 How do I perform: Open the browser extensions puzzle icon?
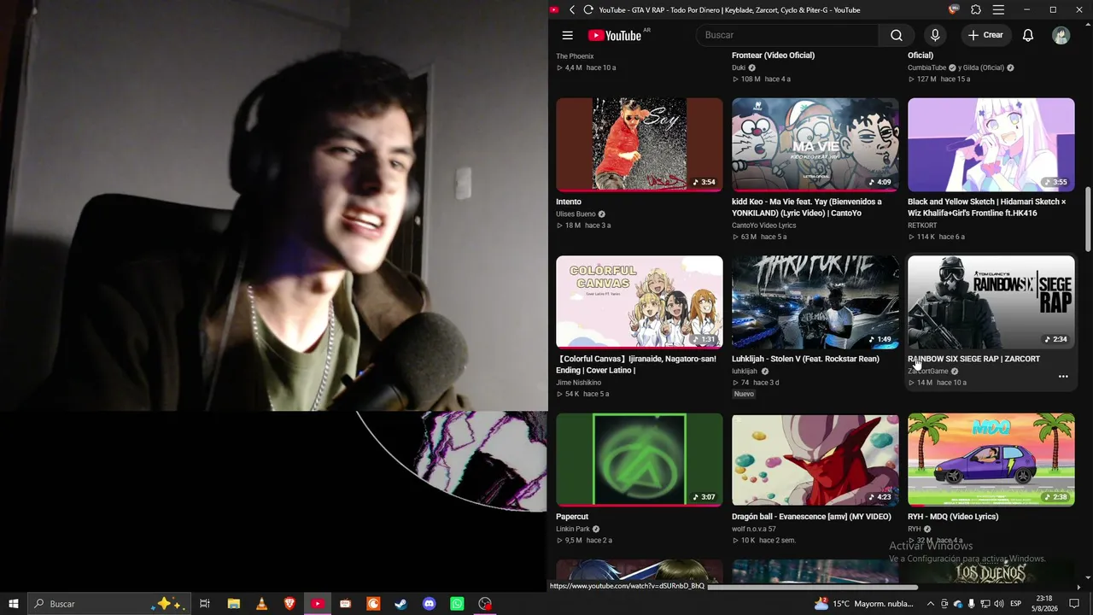(976, 10)
